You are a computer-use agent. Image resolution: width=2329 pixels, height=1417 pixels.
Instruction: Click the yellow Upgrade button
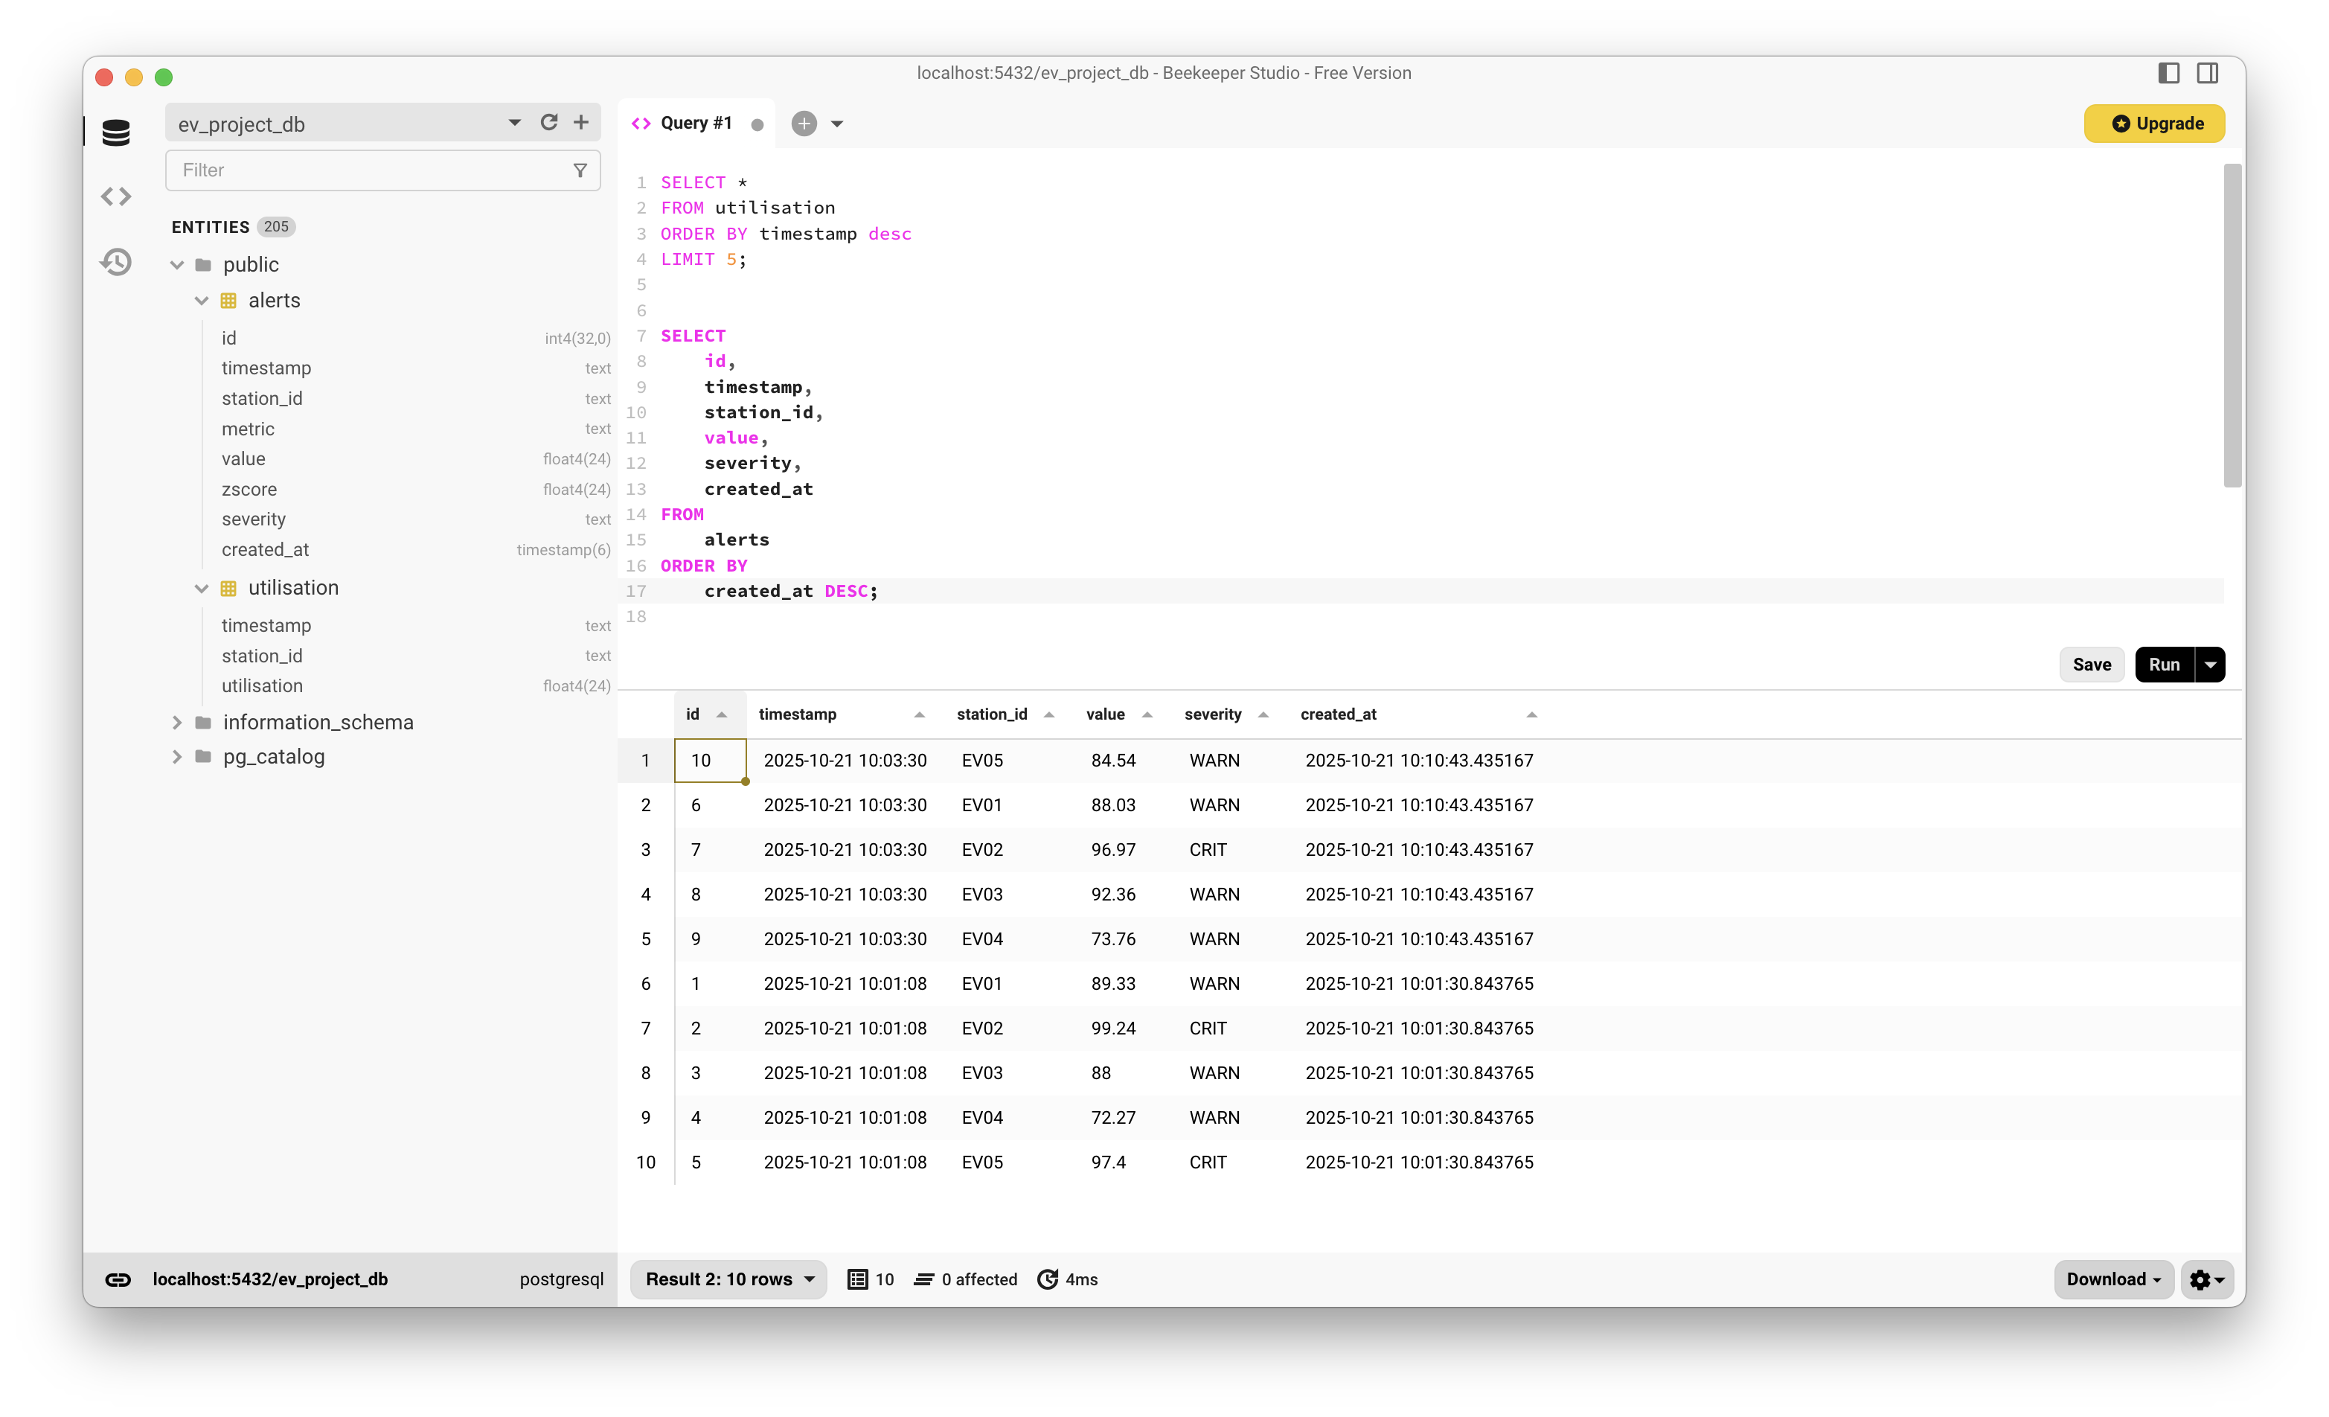pos(2154,124)
